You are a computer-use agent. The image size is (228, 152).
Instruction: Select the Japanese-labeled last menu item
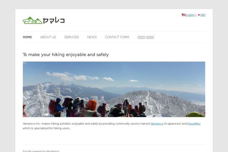coord(146,37)
